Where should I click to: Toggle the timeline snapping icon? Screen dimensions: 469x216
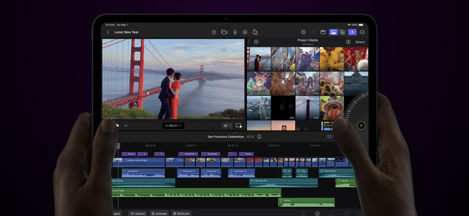tap(329, 137)
